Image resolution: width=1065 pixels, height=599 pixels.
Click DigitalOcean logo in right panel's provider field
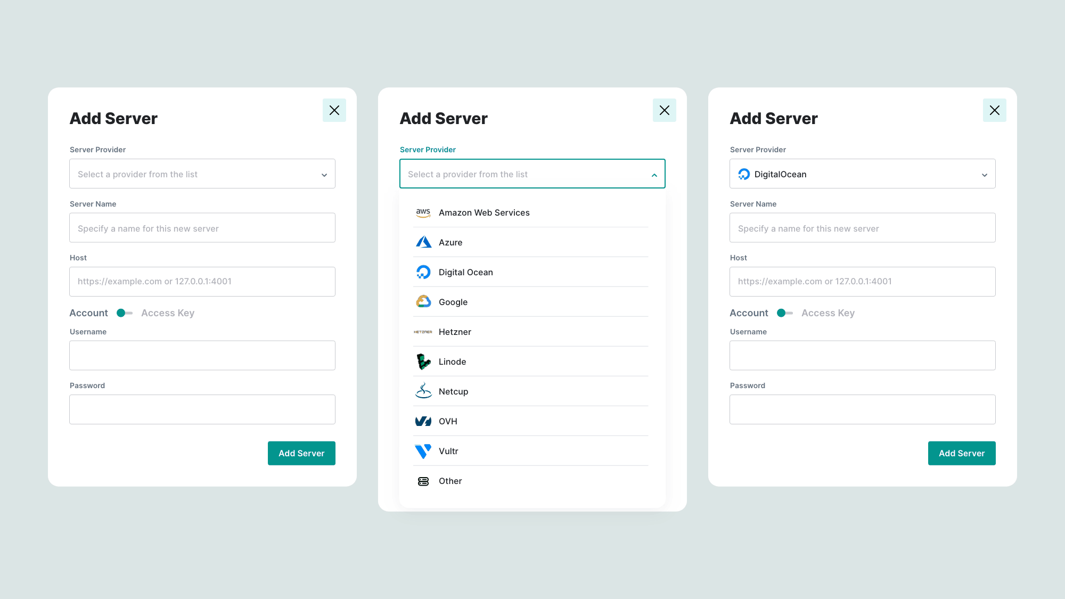pos(744,174)
